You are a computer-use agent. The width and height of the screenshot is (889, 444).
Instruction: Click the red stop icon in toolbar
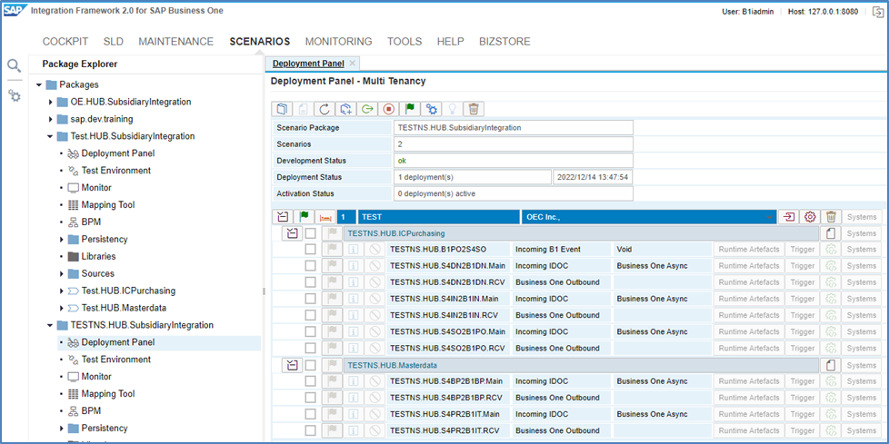point(389,109)
